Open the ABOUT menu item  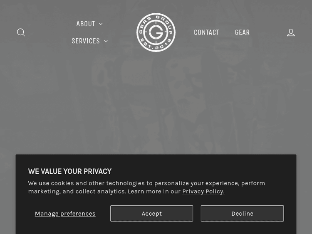pyautogui.click(x=85, y=24)
